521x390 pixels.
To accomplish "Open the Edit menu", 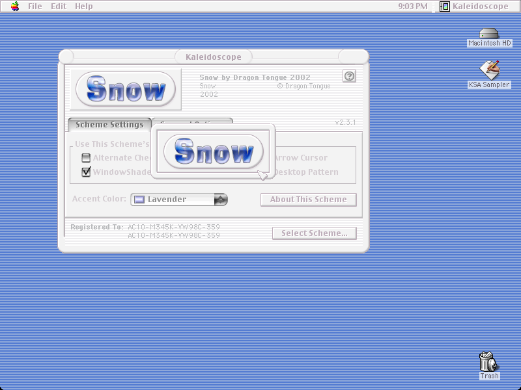I will (x=59, y=6).
